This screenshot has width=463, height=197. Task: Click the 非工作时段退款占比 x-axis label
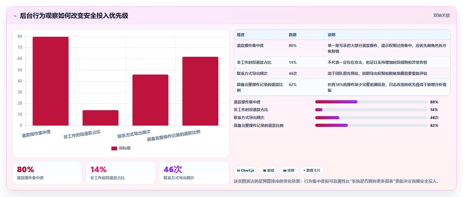[x=82, y=135]
